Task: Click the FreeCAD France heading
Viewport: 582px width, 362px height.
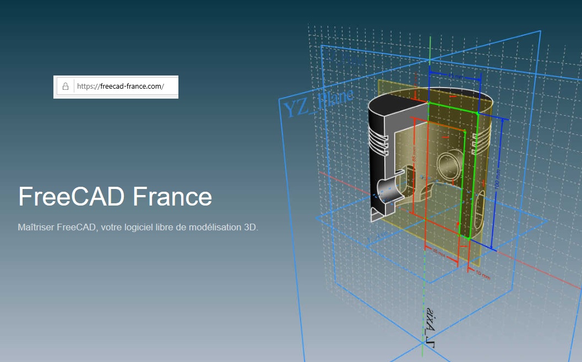Action: (115, 196)
